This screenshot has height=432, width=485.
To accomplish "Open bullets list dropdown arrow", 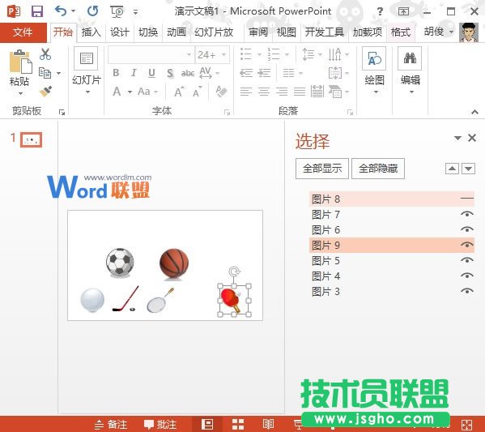I will [260, 55].
